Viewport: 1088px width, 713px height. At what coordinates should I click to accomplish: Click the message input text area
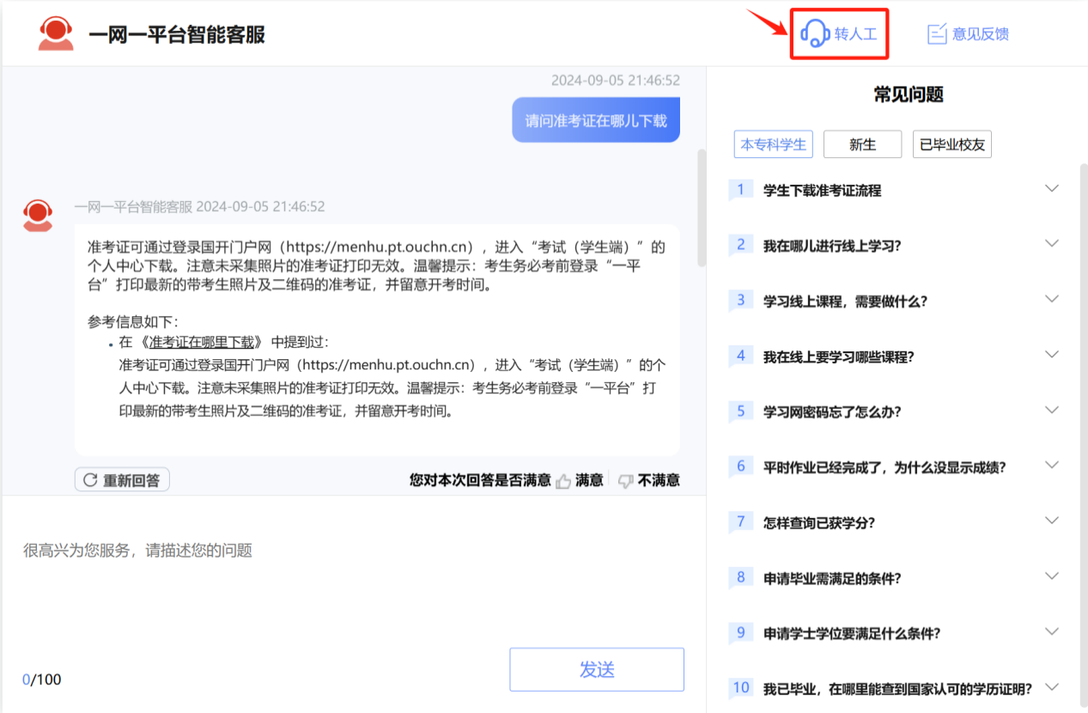tap(352, 584)
